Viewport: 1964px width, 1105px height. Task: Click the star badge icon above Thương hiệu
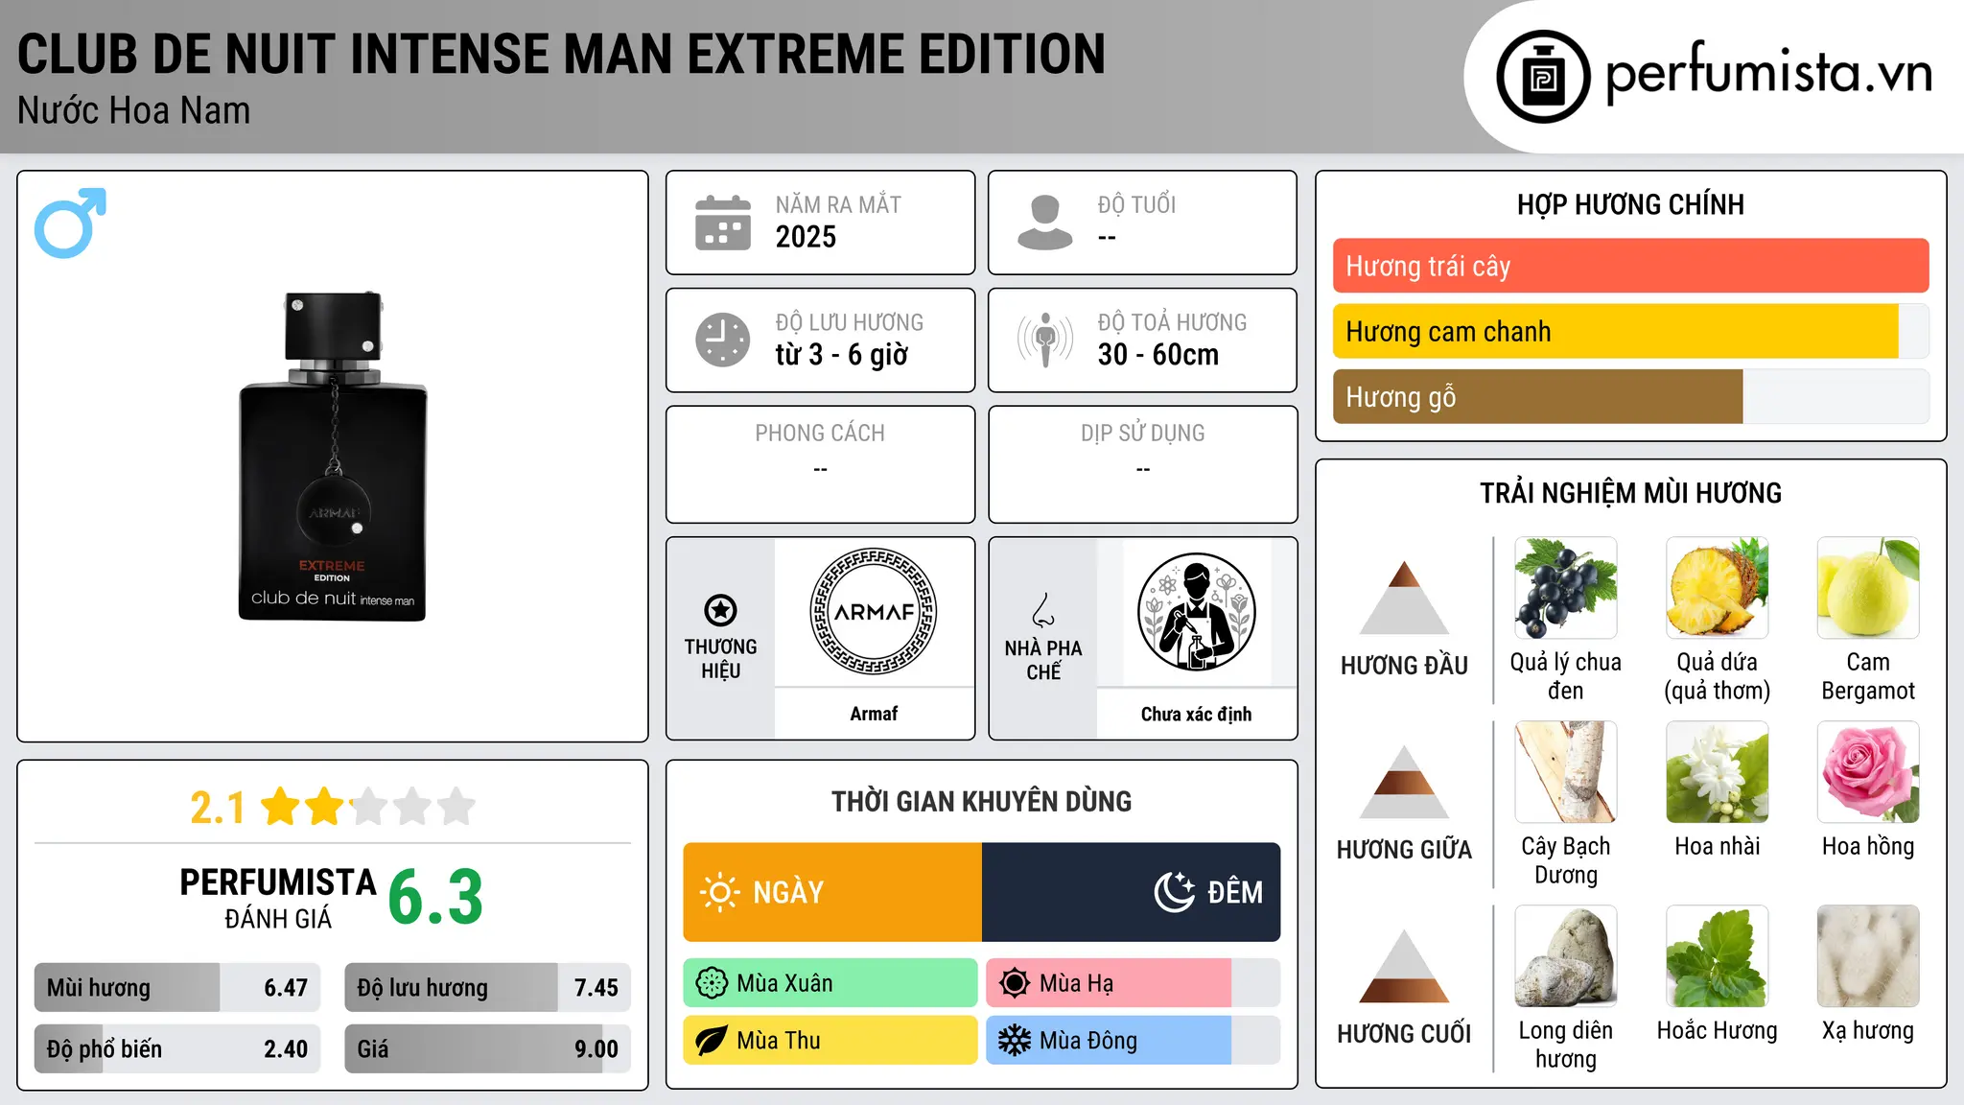(x=720, y=610)
